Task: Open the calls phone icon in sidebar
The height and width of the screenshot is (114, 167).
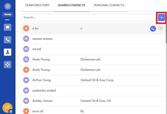Action: click(7, 40)
